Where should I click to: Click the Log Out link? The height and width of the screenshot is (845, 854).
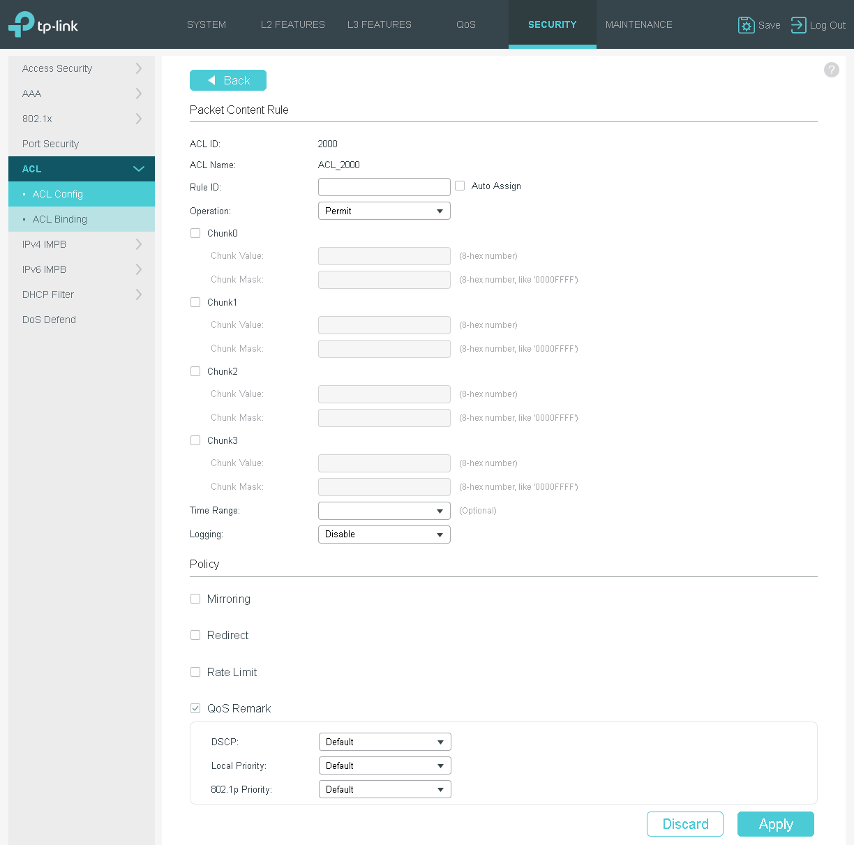[x=827, y=25]
